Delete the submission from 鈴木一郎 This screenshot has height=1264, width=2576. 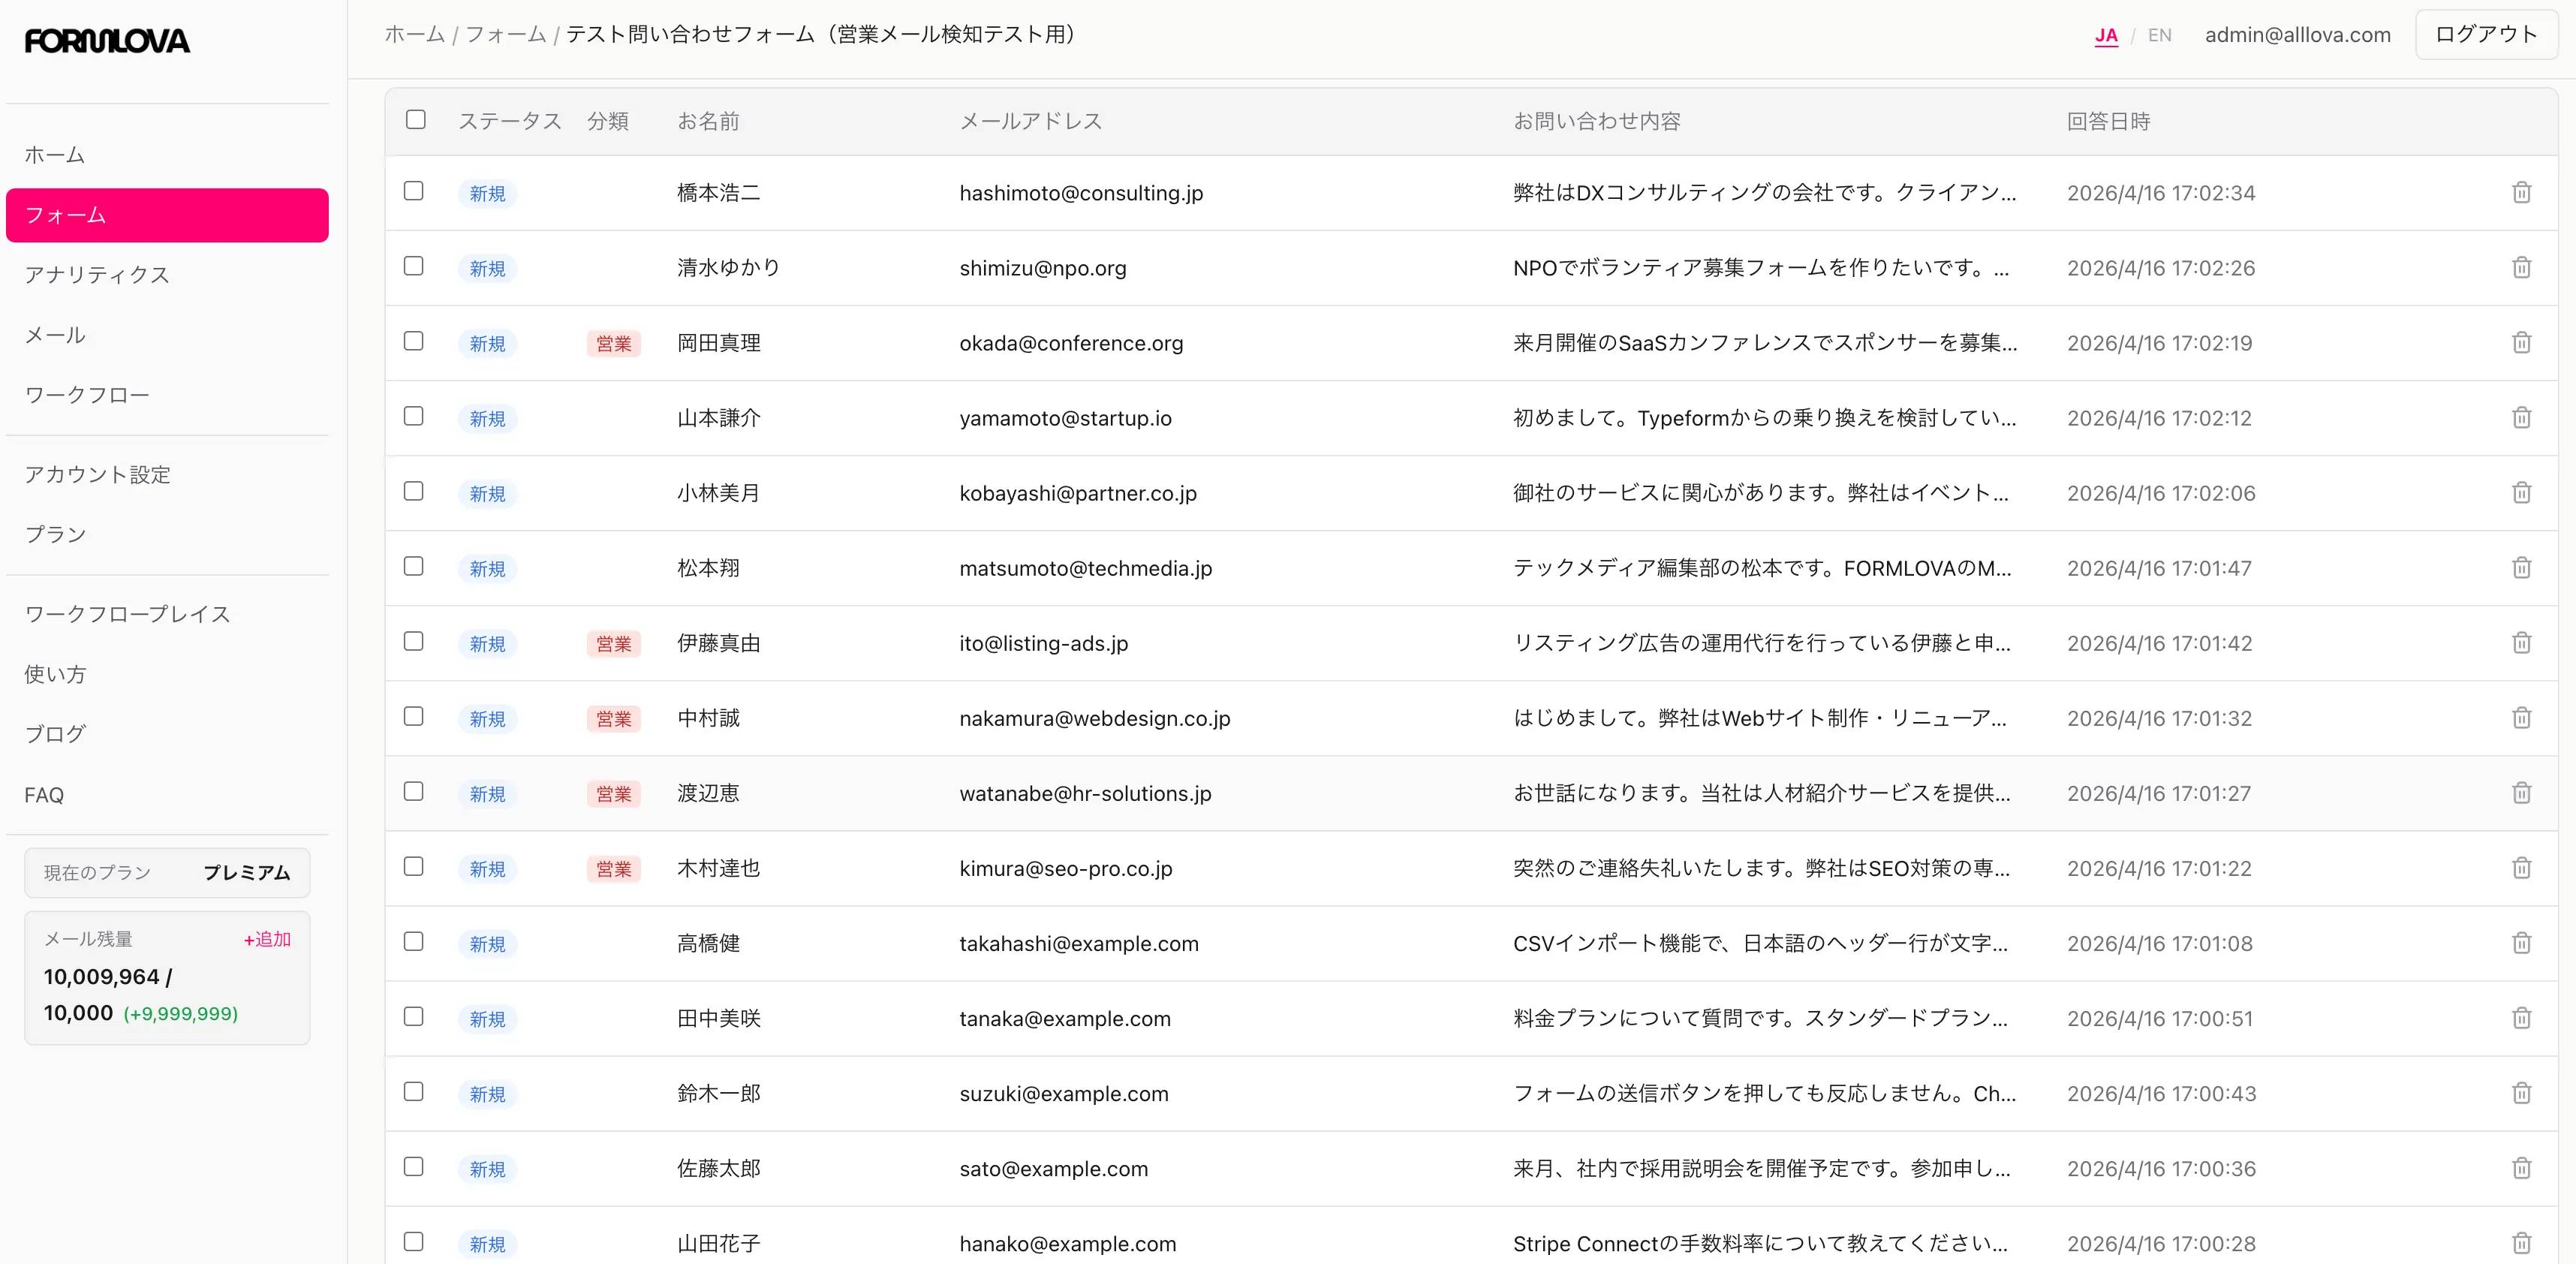pos(2521,1094)
